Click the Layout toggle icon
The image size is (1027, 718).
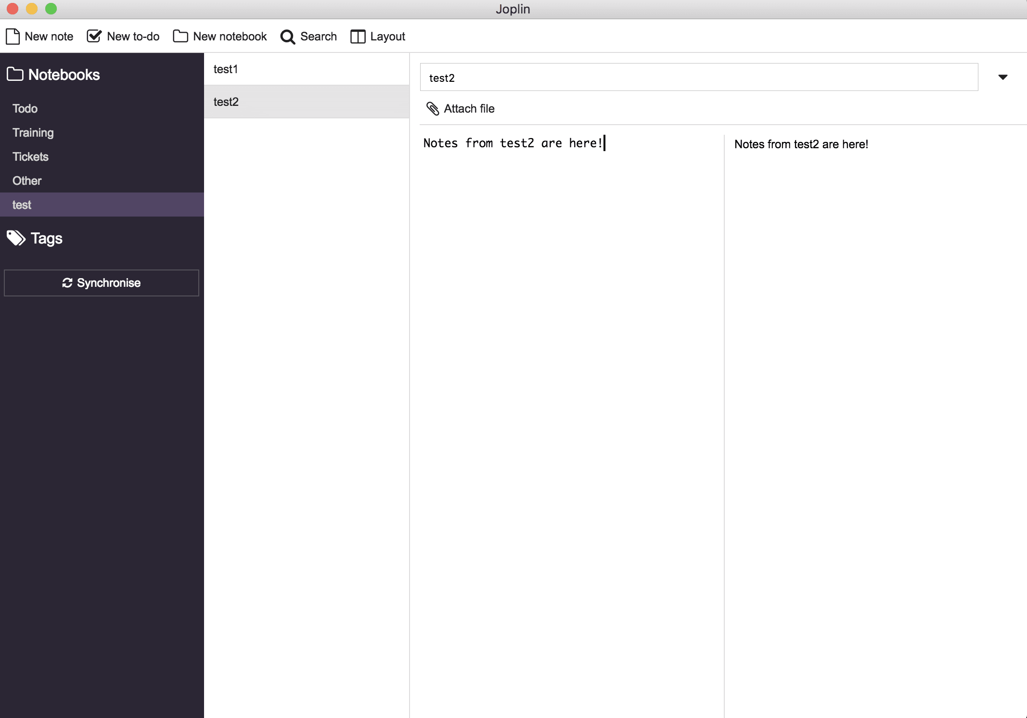tap(358, 37)
